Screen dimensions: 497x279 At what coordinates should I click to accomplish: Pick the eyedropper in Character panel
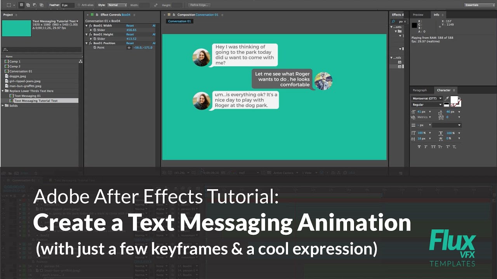[447, 99]
